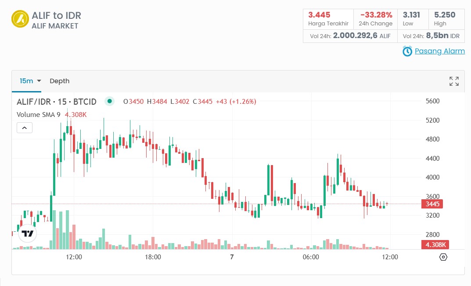Viewport: 471px width, 286px height.
Task: Click the 3.131 Low value
Action: pyautogui.click(x=411, y=15)
